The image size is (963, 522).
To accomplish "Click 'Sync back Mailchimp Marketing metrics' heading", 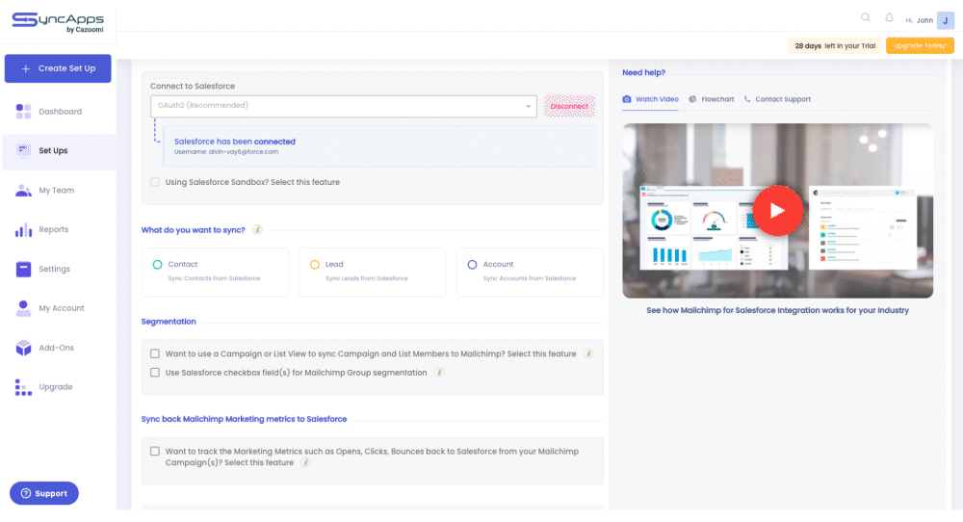I will [x=244, y=420].
